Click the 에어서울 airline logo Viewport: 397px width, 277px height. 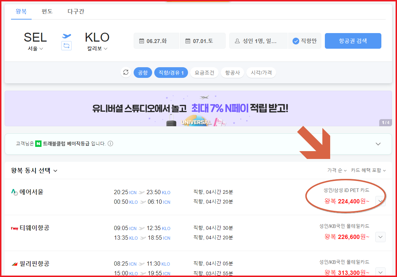(x=15, y=192)
